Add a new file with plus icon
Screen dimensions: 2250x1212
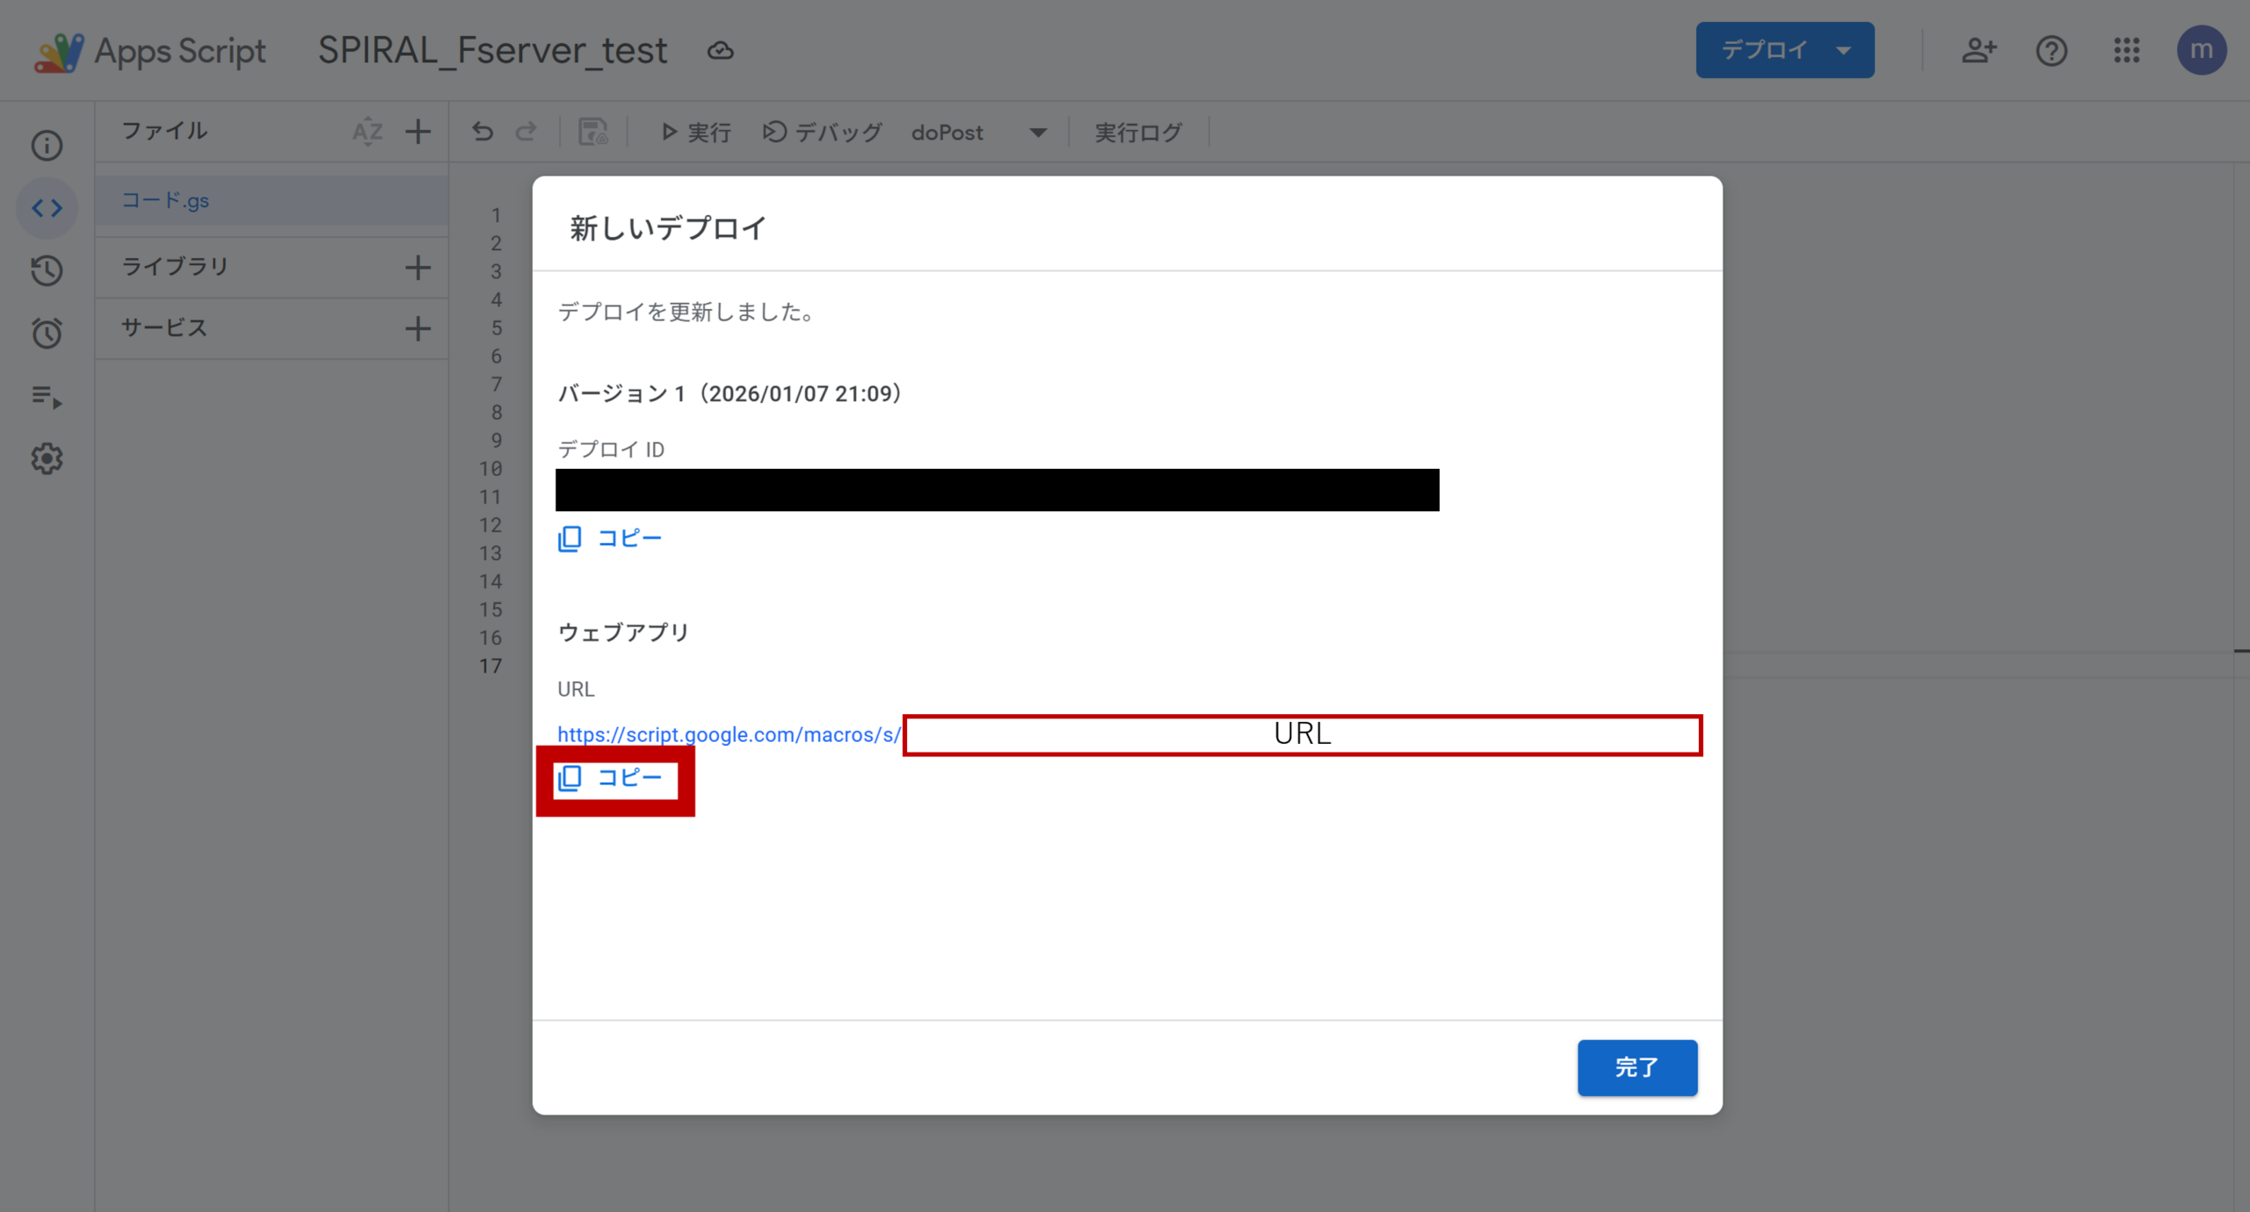[x=418, y=132]
